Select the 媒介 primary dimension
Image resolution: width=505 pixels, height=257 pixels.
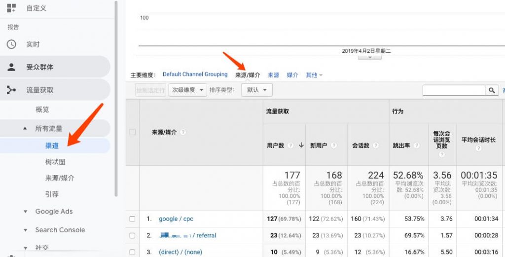(292, 75)
